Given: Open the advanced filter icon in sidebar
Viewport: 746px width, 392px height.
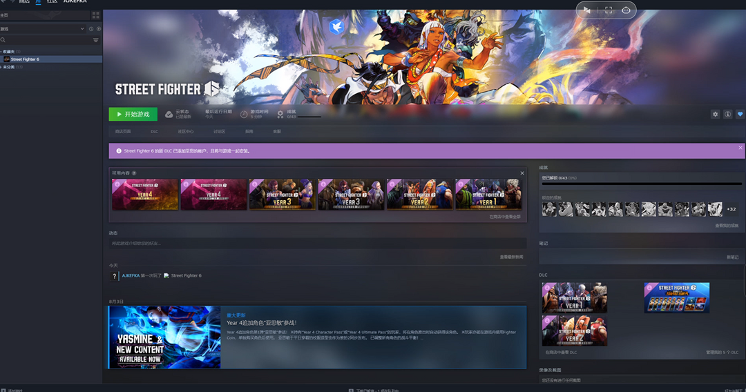Looking at the screenshot, I should (x=95, y=41).
